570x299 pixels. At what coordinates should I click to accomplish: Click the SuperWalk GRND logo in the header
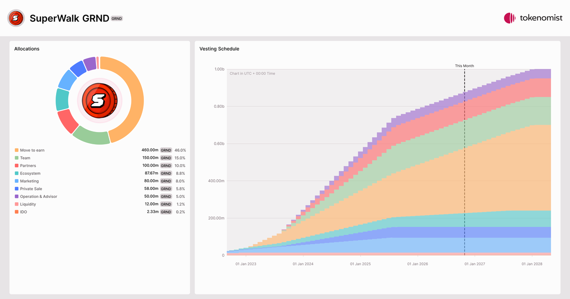tap(16, 19)
